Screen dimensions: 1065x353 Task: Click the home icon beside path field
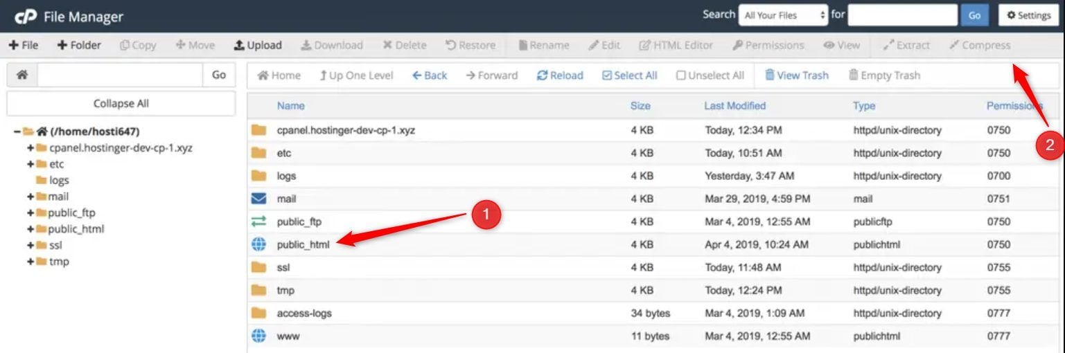(x=22, y=75)
